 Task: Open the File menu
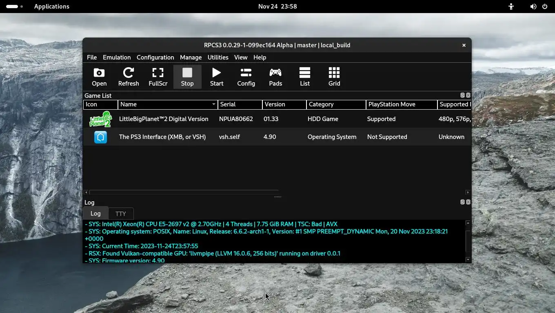(x=92, y=57)
